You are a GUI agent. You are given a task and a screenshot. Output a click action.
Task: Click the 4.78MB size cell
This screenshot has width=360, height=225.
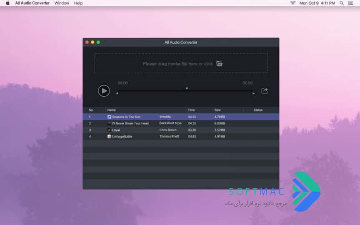click(220, 117)
